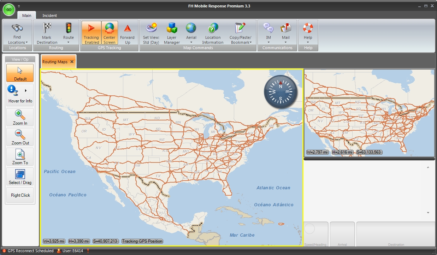Open Location Information

[213, 33]
